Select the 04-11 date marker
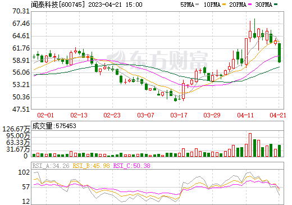The image size is (292, 205). pos(245,115)
